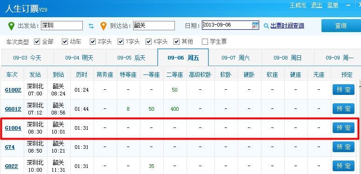
Task: Click the 硬卧 column header
Action: click(x=249, y=74)
